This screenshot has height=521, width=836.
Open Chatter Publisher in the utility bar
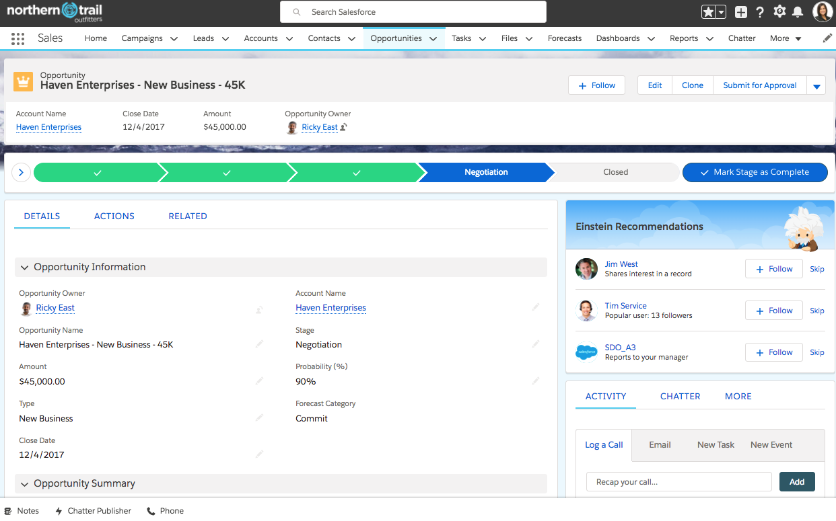93,511
